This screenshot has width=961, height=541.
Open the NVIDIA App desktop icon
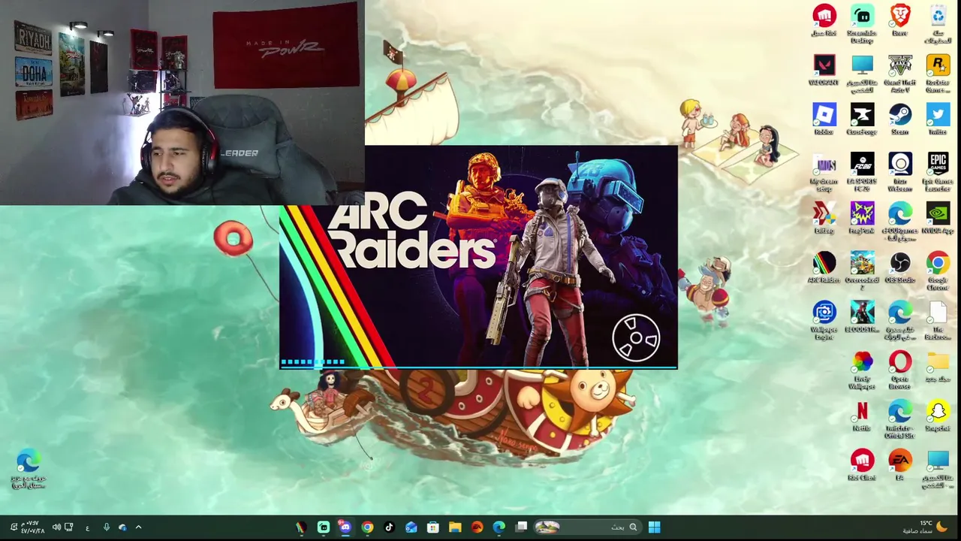pos(938,219)
